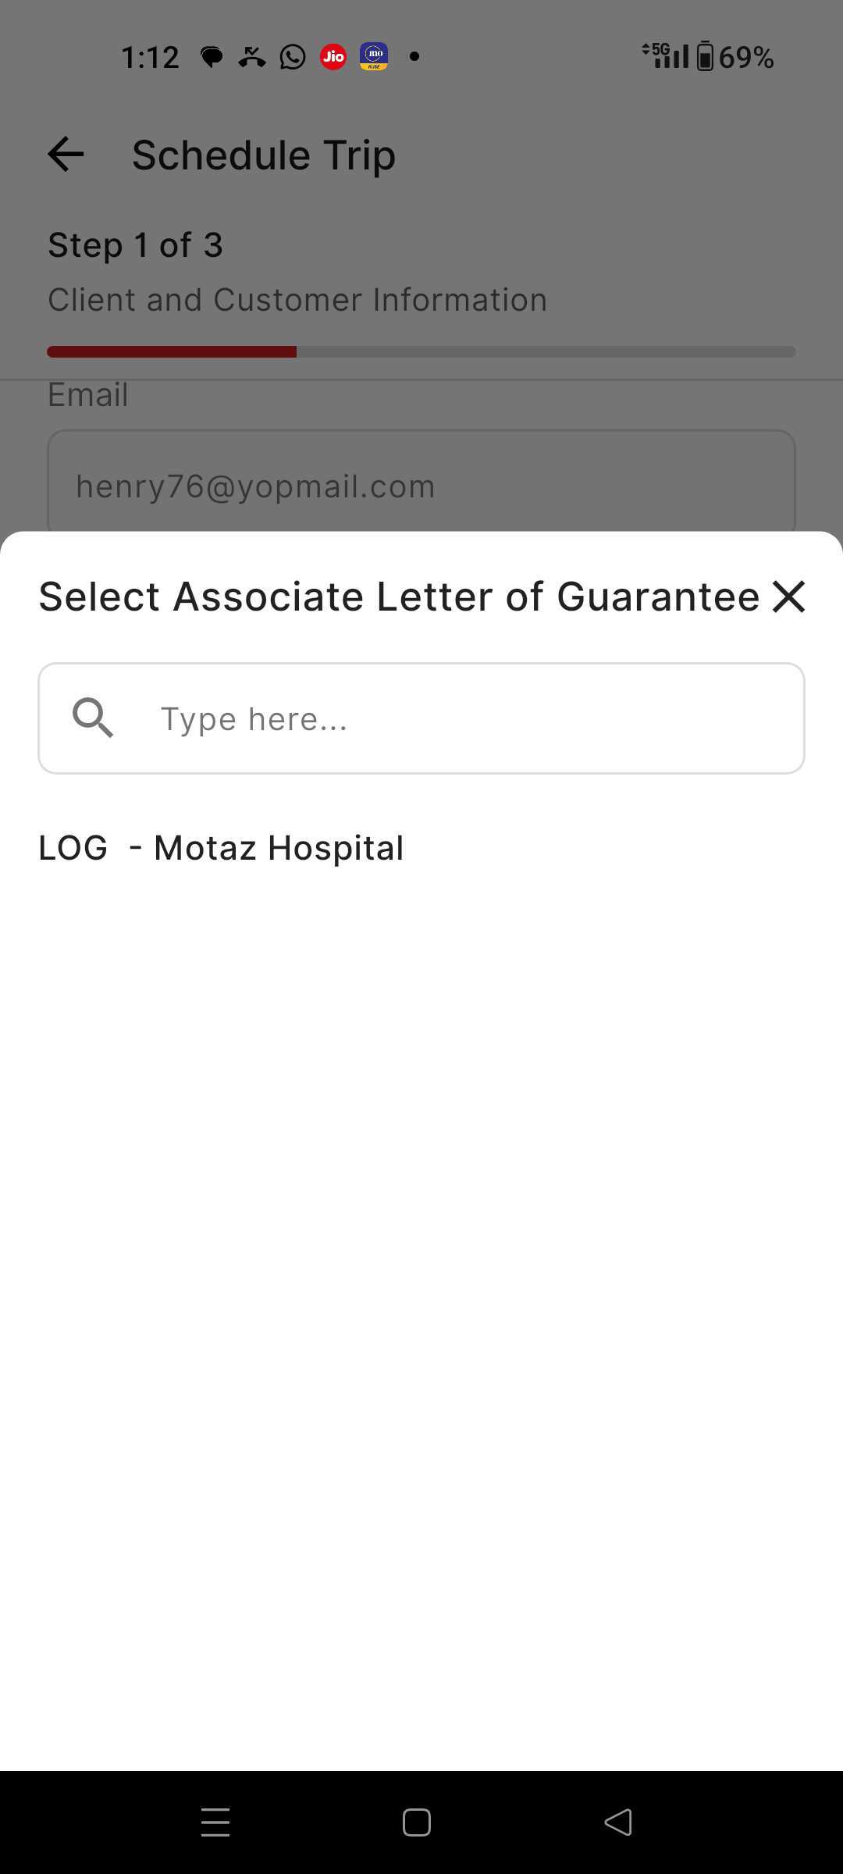Tap the Schedule Trip page title
The width and height of the screenshot is (843, 1874).
click(263, 155)
